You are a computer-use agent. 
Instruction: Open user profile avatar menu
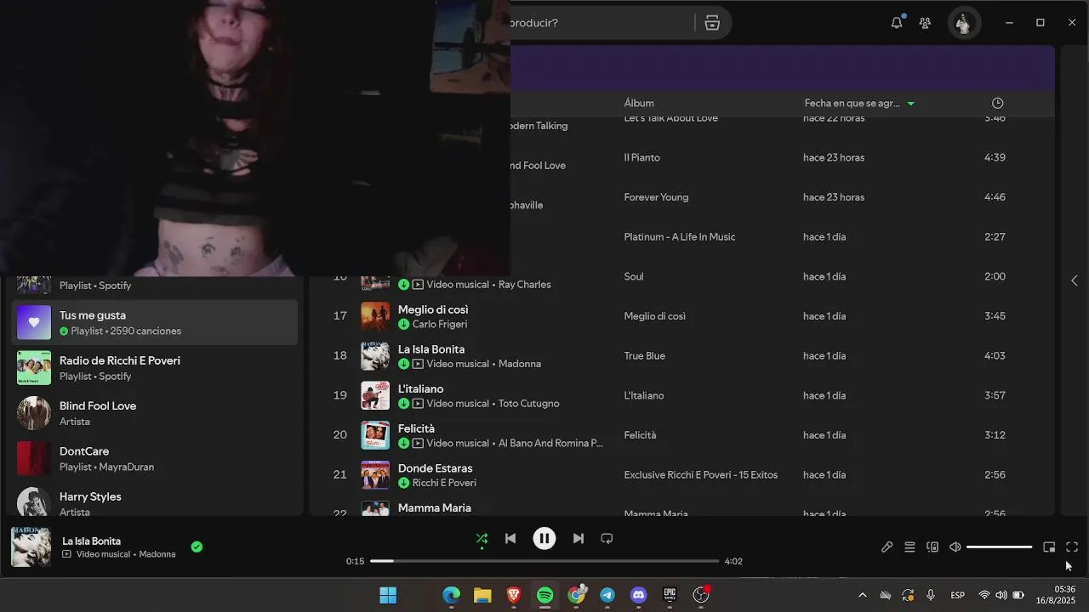963,23
